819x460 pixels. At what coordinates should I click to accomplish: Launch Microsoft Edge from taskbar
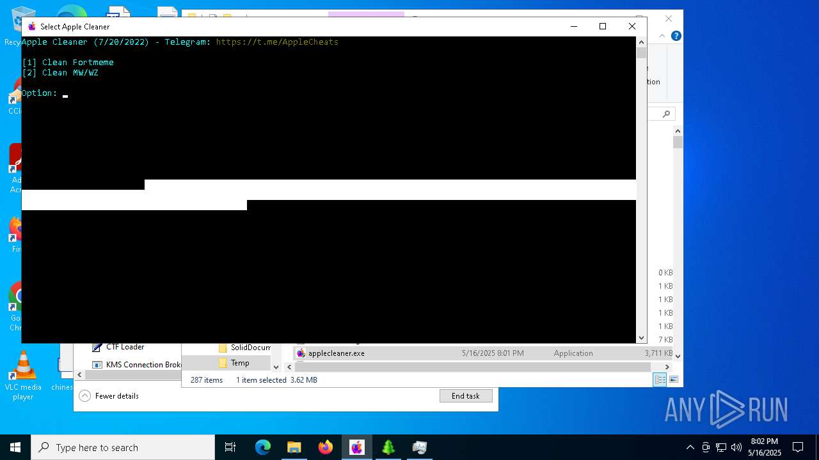[263, 447]
